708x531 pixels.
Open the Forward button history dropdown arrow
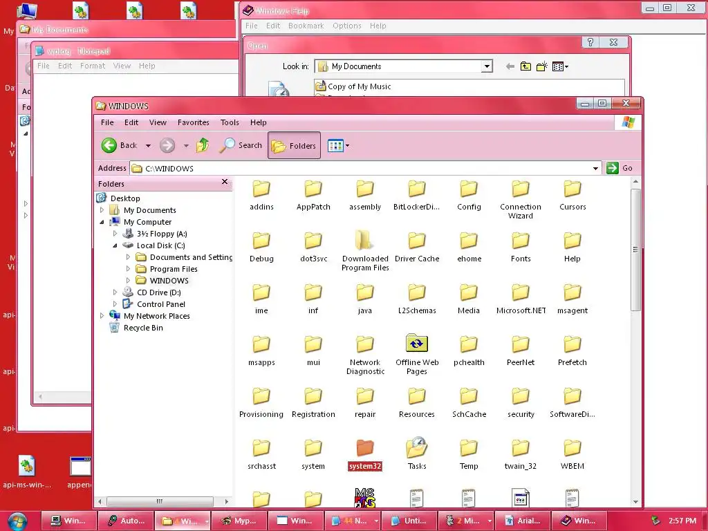click(x=186, y=146)
